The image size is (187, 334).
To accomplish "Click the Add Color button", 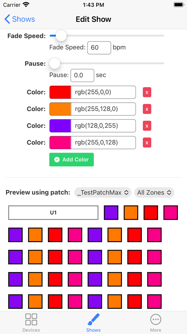I will click(71, 160).
